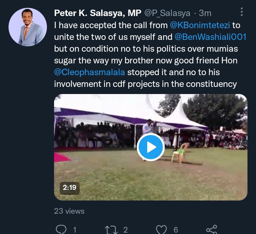Click the like count number 6

(176, 230)
